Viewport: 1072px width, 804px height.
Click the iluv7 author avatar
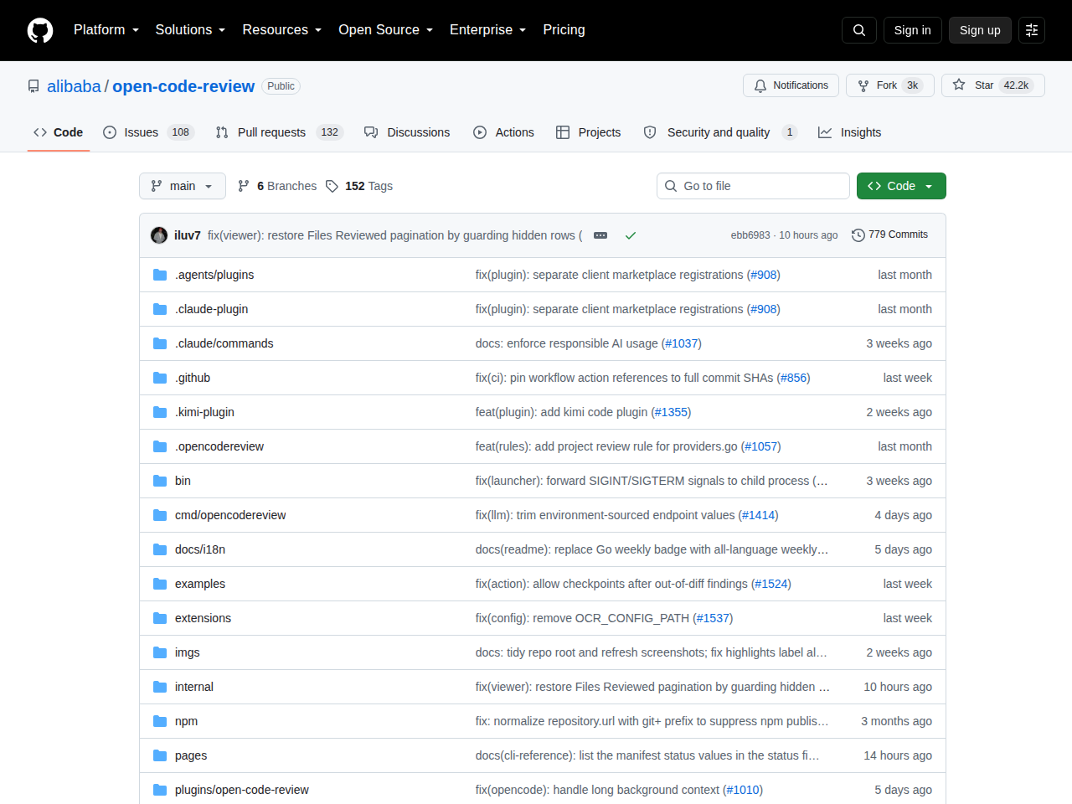click(159, 235)
